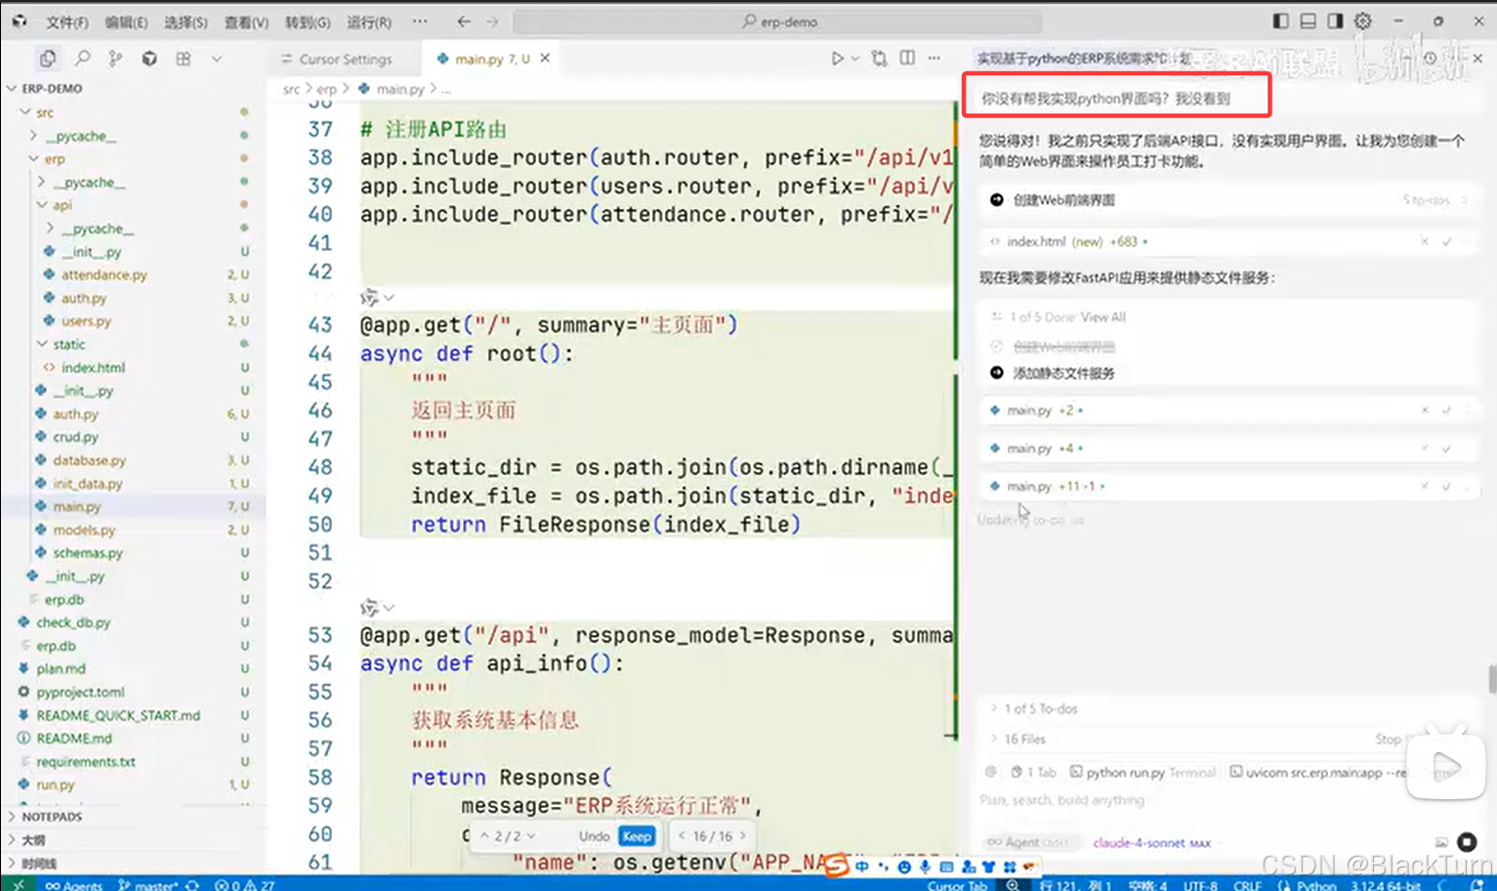Split the editor to the right
Viewport: 1497px width, 891px height.
(x=907, y=59)
